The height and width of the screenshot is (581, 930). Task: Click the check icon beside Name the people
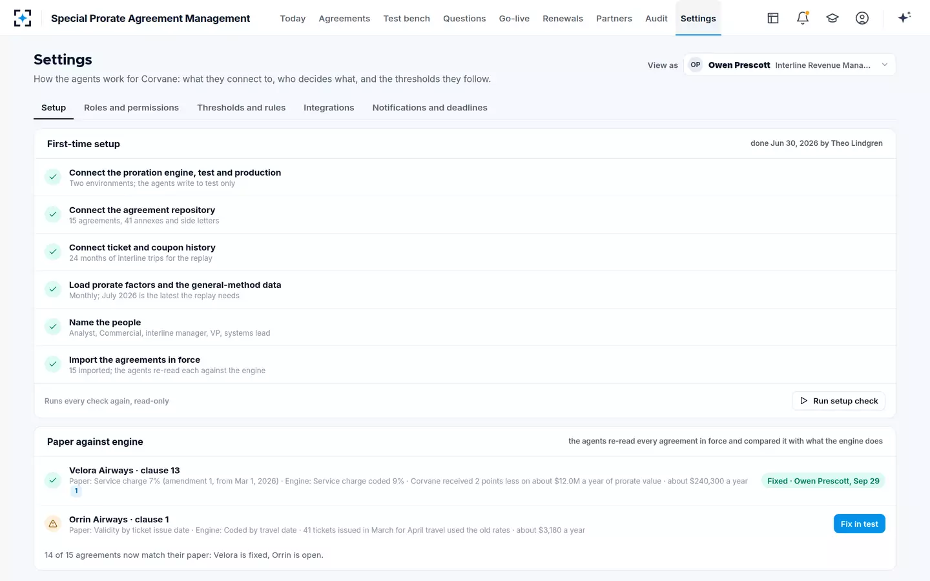click(53, 327)
